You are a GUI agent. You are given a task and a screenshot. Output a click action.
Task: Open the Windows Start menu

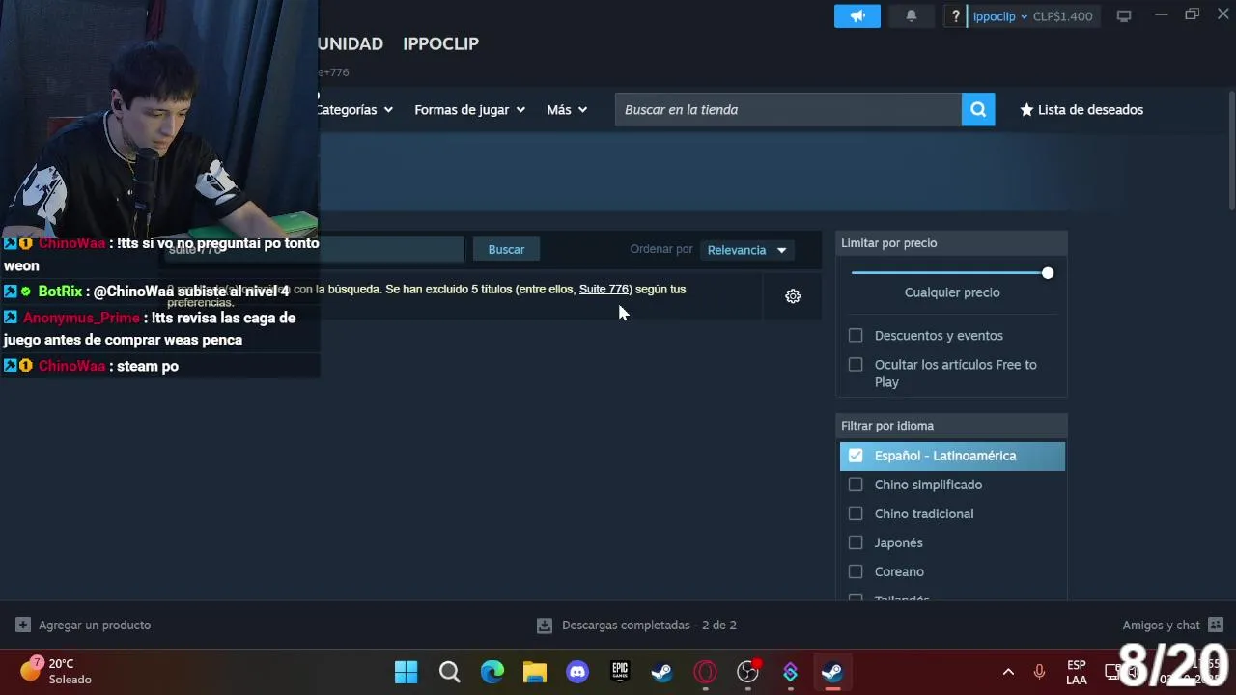pos(407,672)
